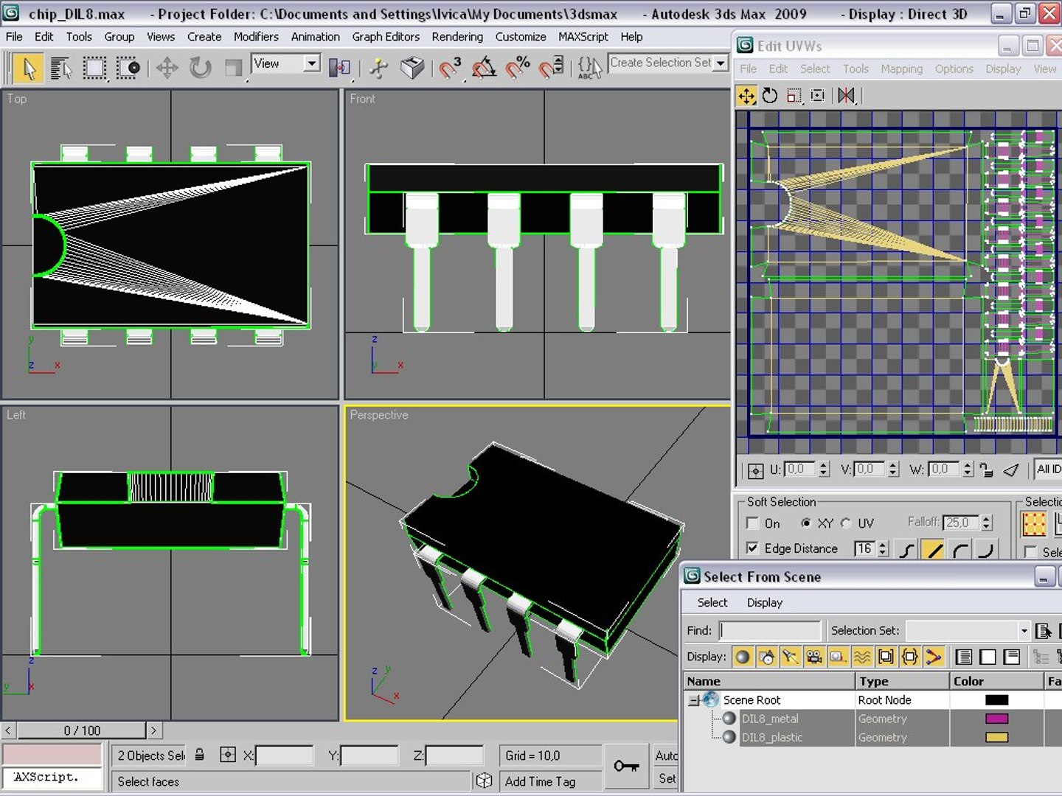
Task: Click the Find input field
Action: click(x=770, y=631)
